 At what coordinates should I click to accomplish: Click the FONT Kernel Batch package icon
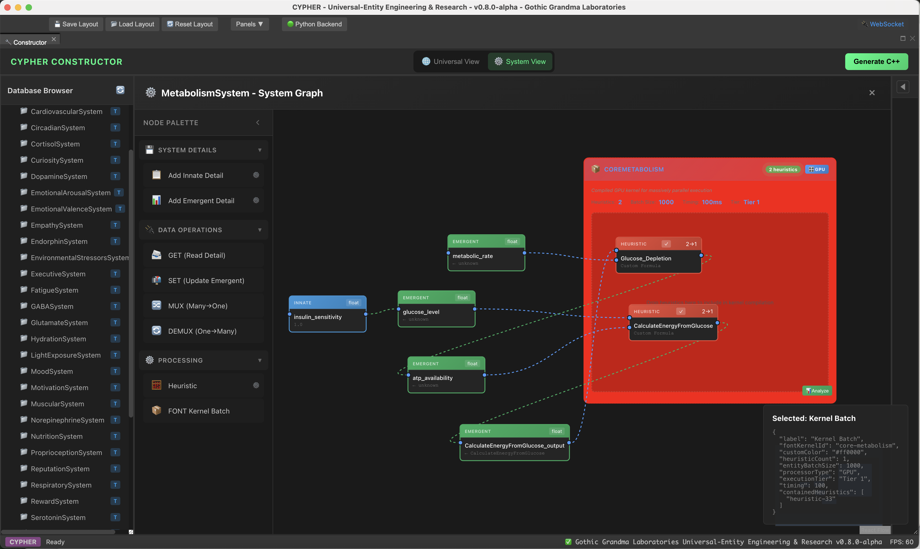(x=157, y=411)
